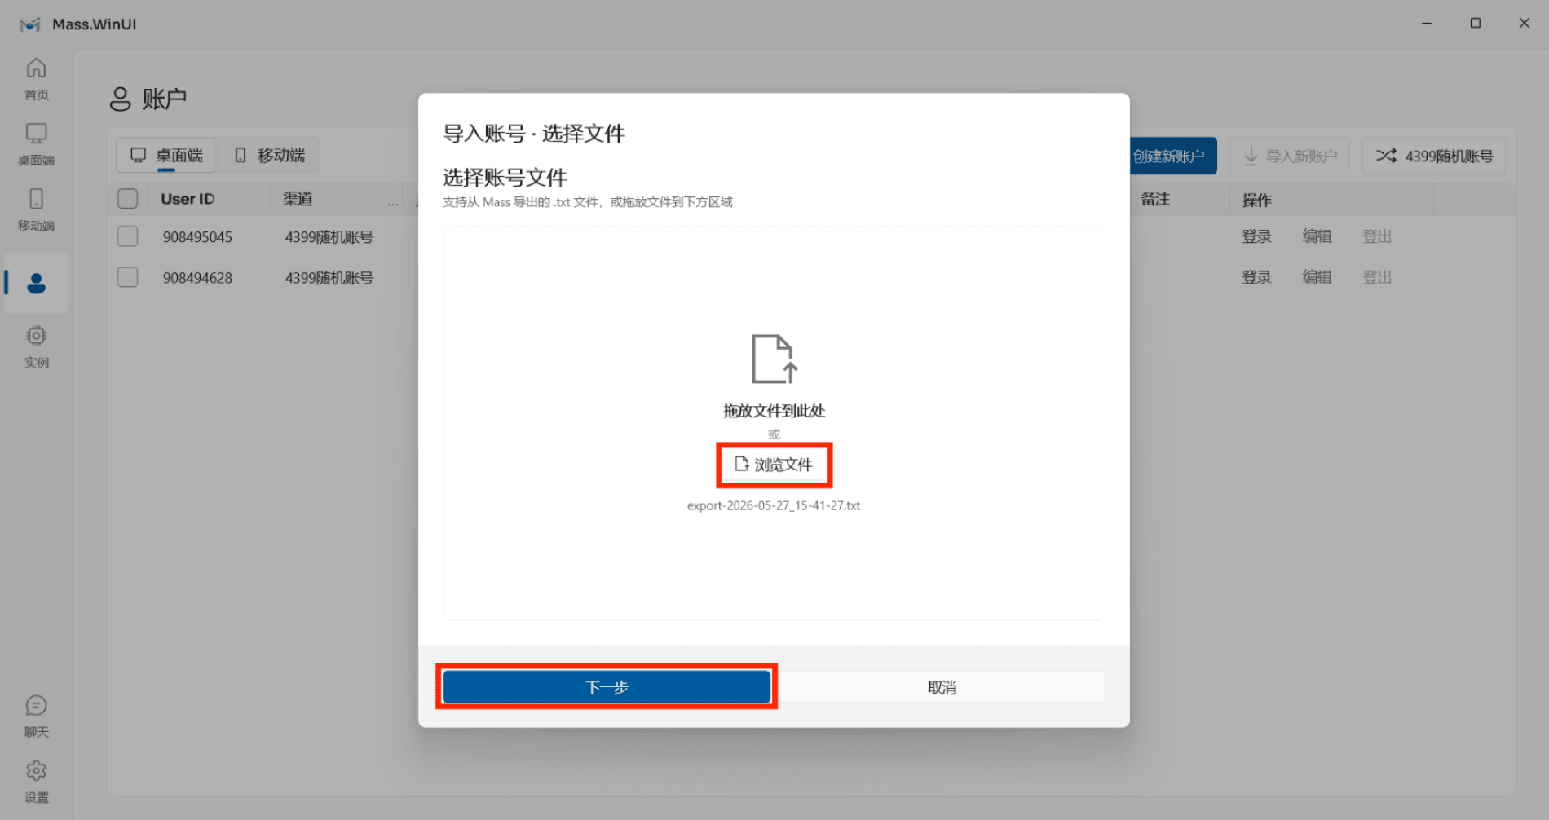The image size is (1549, 820).
Task: Click the selected file name export-2026-05-27_15-41-27.txt
Action: [x=774, y=505]
